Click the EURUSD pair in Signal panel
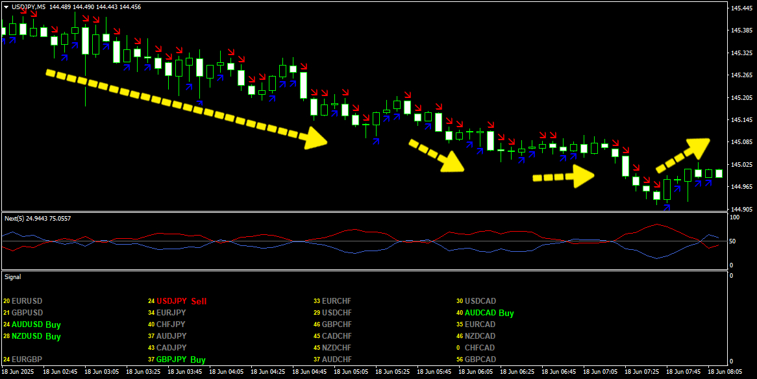Screen dimensions: 757x379 click(26, 301)
